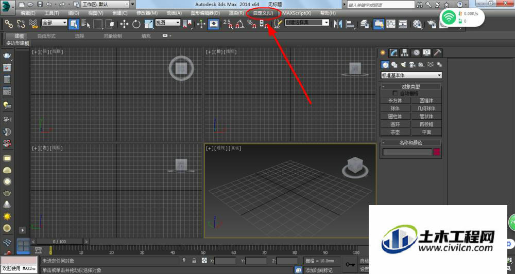Switch to the Display command panel tab
The height and width of the screenshot is (274, 515).
click(x=426, y=52)
